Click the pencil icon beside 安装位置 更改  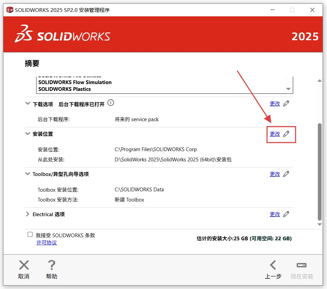(286, 134)
